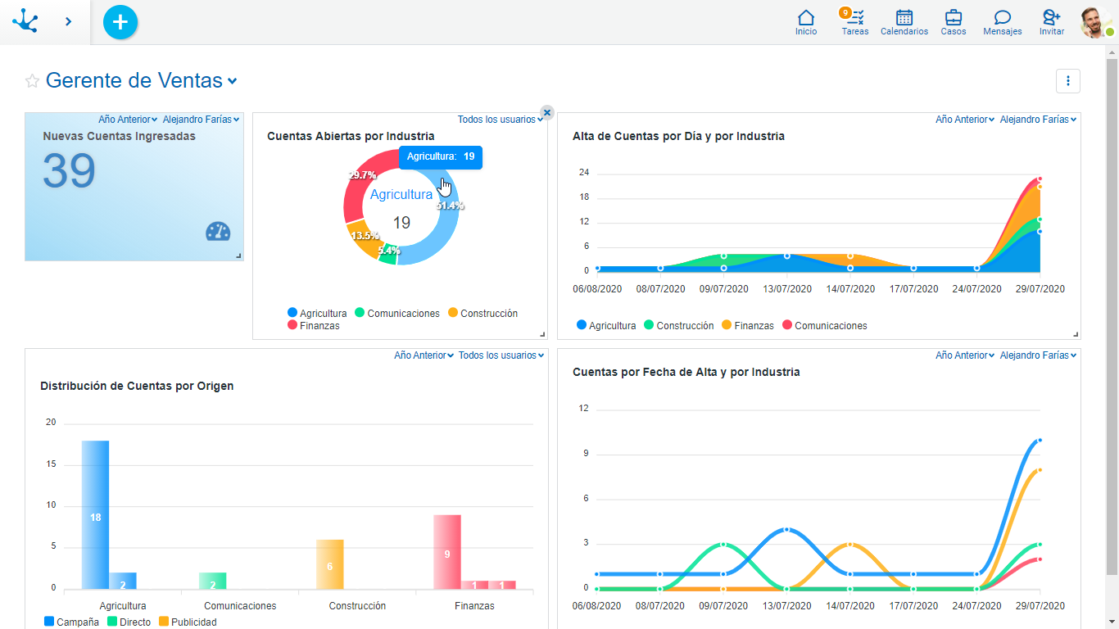Open the user profile avatar

[x=1095, y=22]
